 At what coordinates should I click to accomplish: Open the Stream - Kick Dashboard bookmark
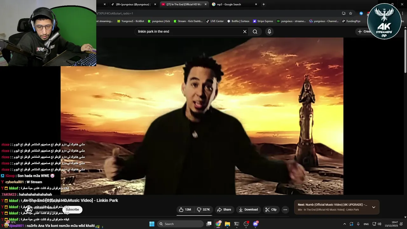pyautogui.click(x=188, y=21)
